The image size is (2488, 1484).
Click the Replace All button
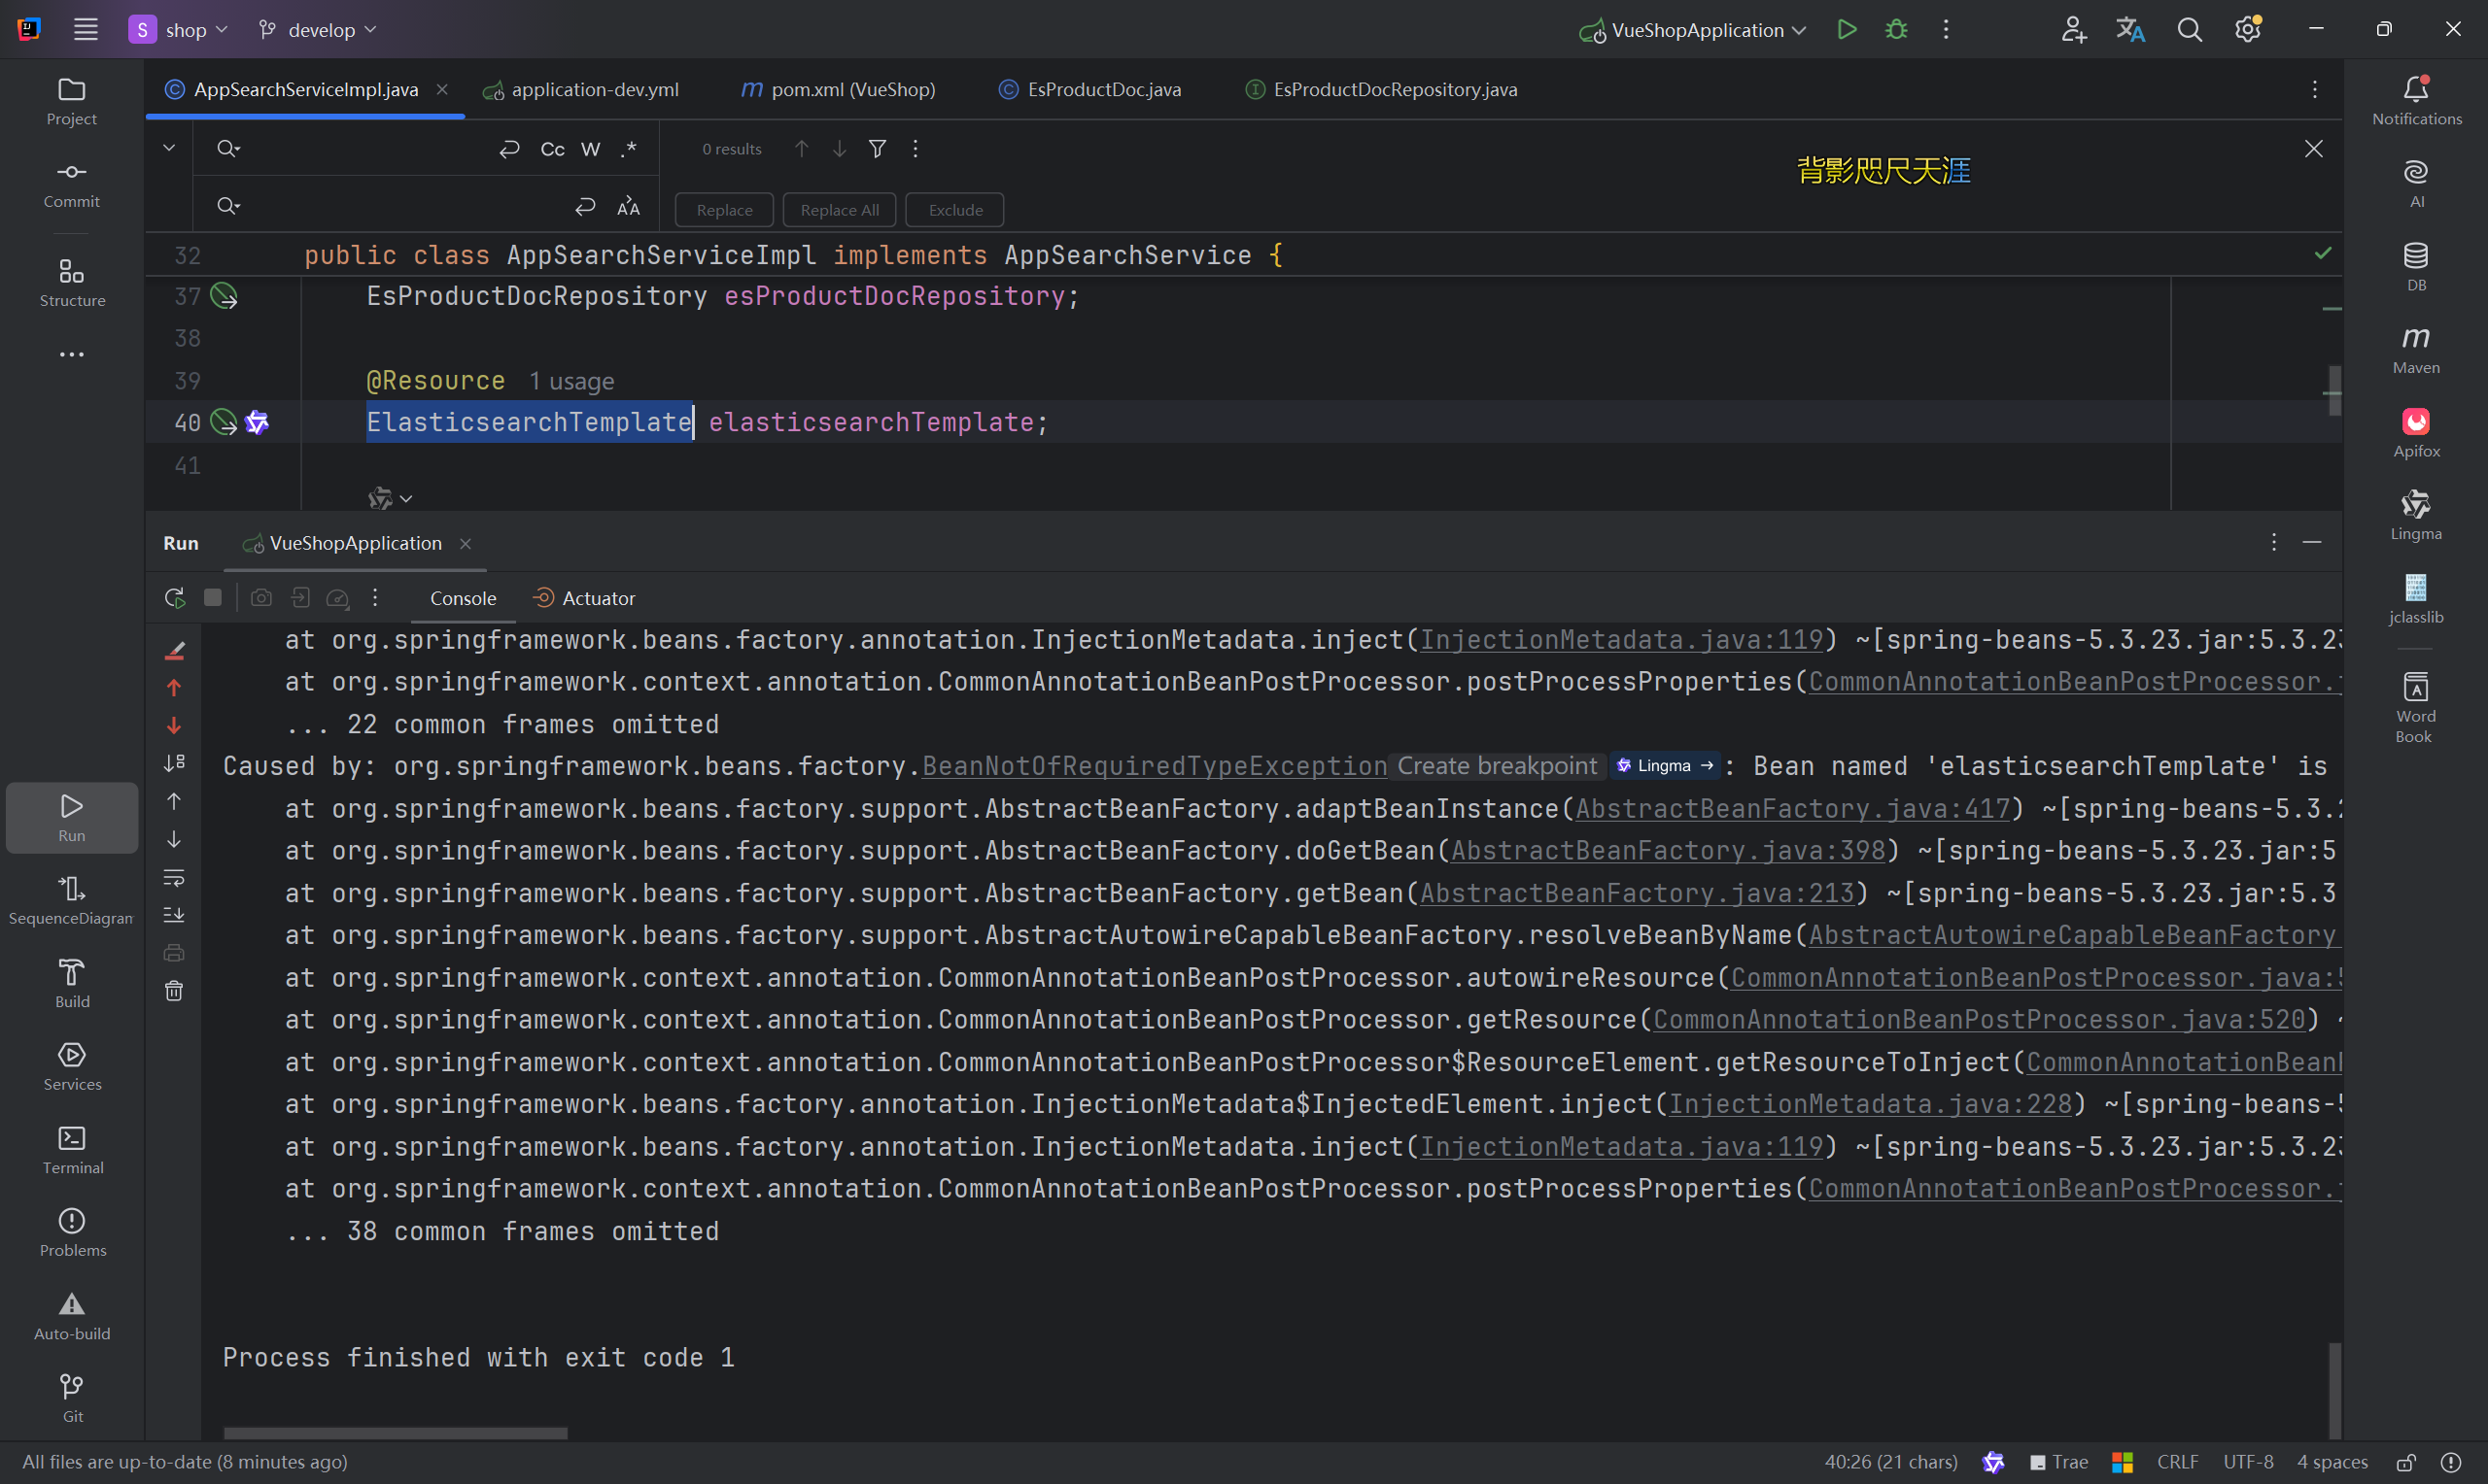pos(839,209)
